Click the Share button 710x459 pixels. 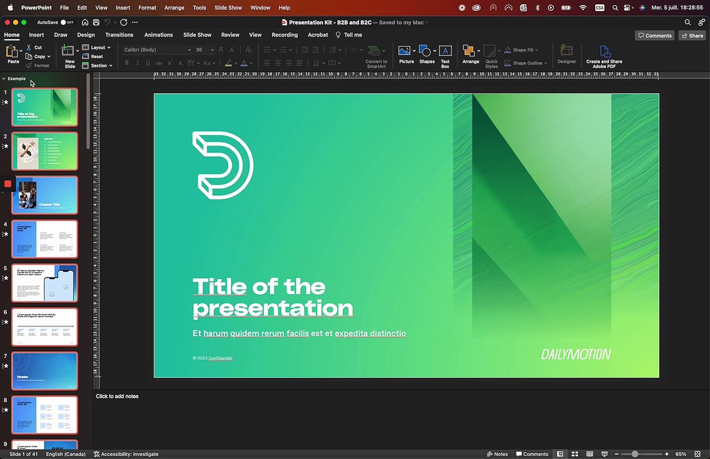[x=692, y=35]
